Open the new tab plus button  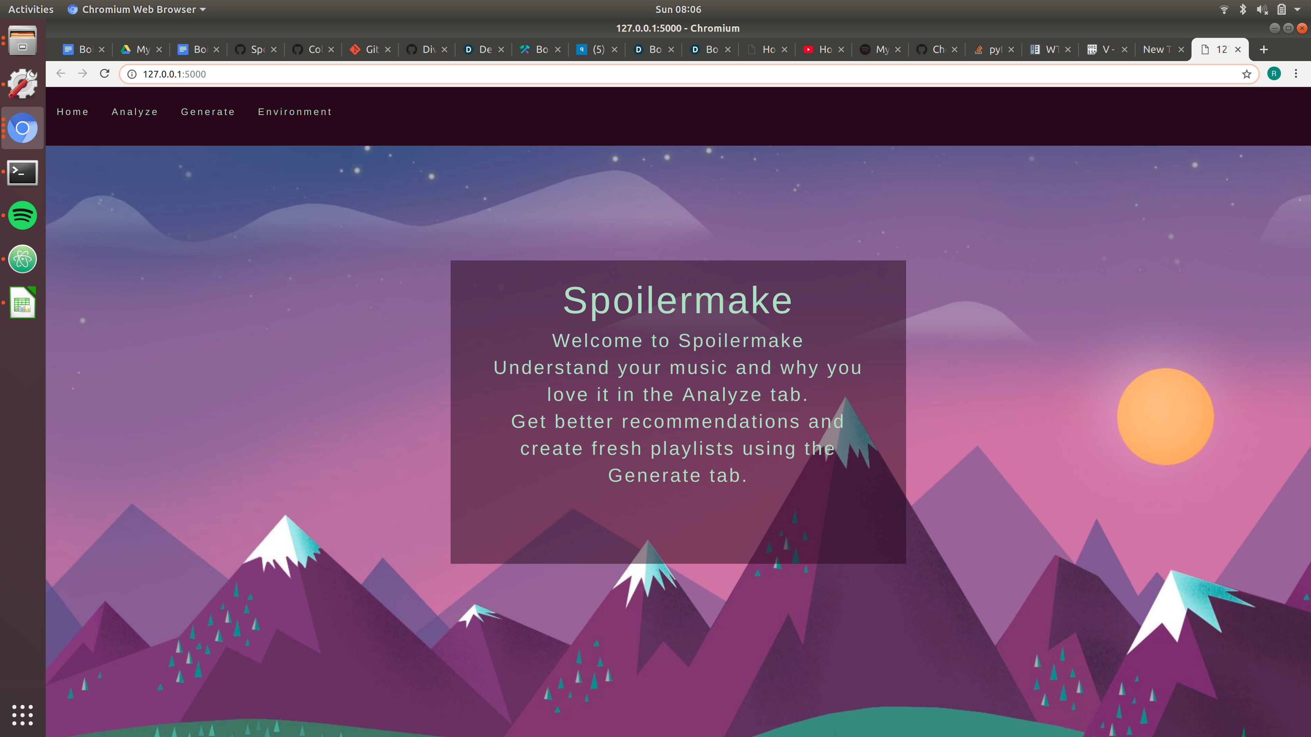click(1264, 49)
